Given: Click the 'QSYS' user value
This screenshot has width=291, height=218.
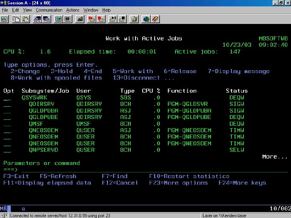Looking at the screenshot, I should click(84, 97).
